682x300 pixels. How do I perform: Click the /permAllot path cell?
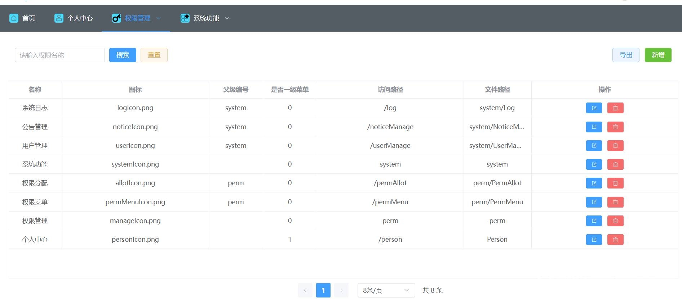pyautogui.click(x=390, y=183)
